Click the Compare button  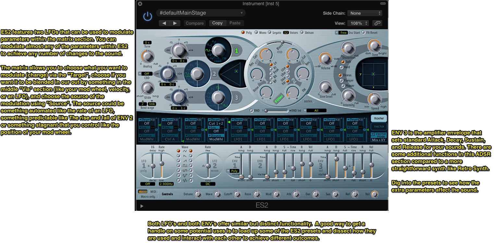195,23
